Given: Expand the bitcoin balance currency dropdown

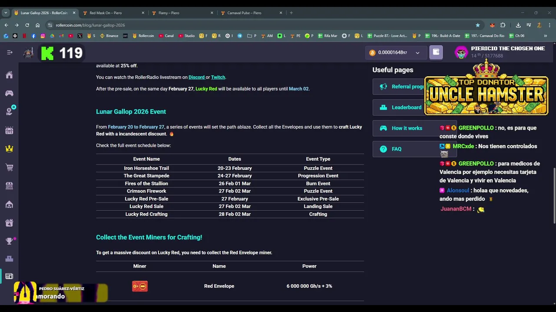Looking at the screenshot, I should [417, 53].
